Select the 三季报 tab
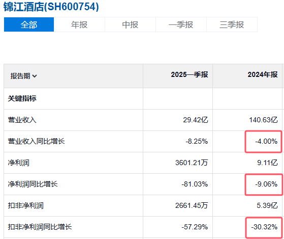Screen dimensions: 284x239 [x=232, y=24]
